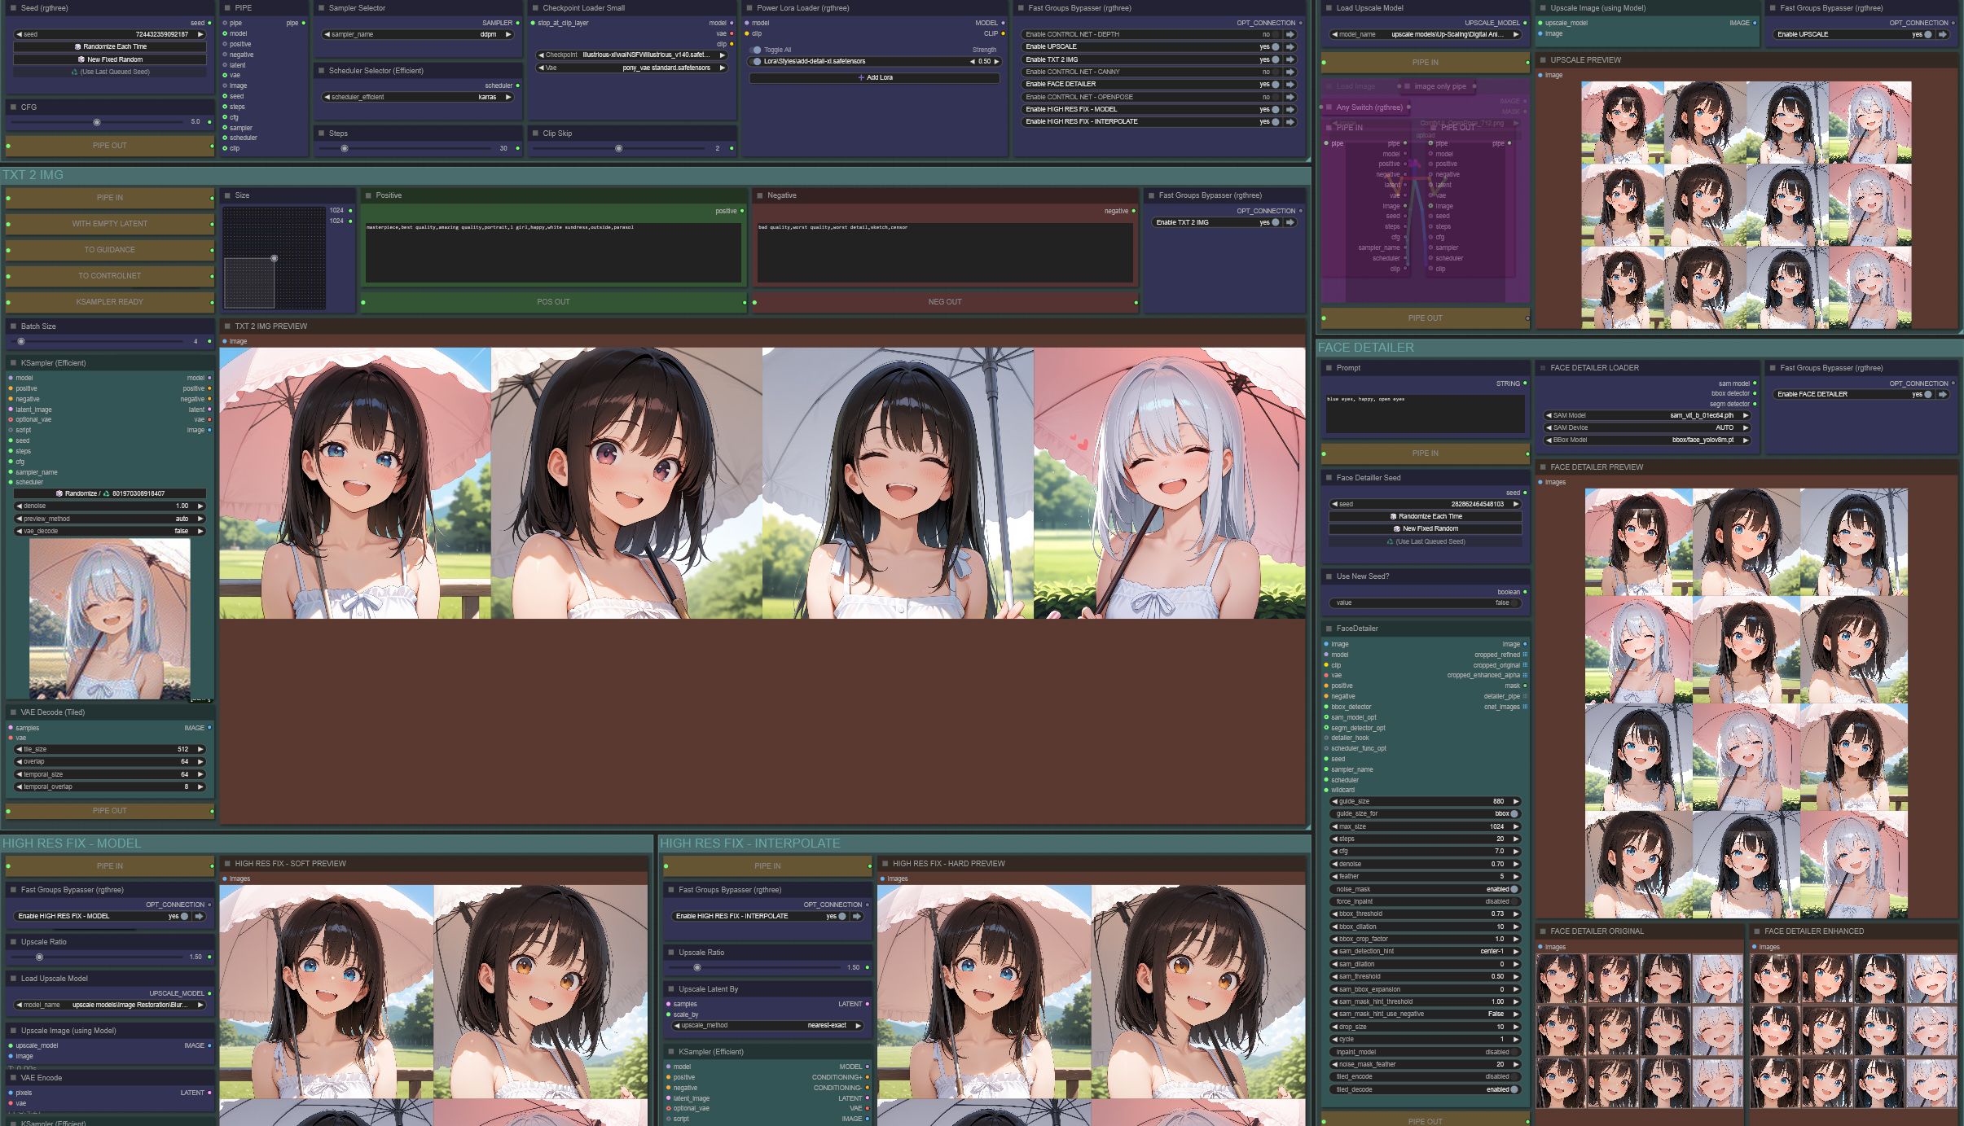Screen dimensions: 1964x1126
Task: Click the Add Lora button
Action: 875,78
